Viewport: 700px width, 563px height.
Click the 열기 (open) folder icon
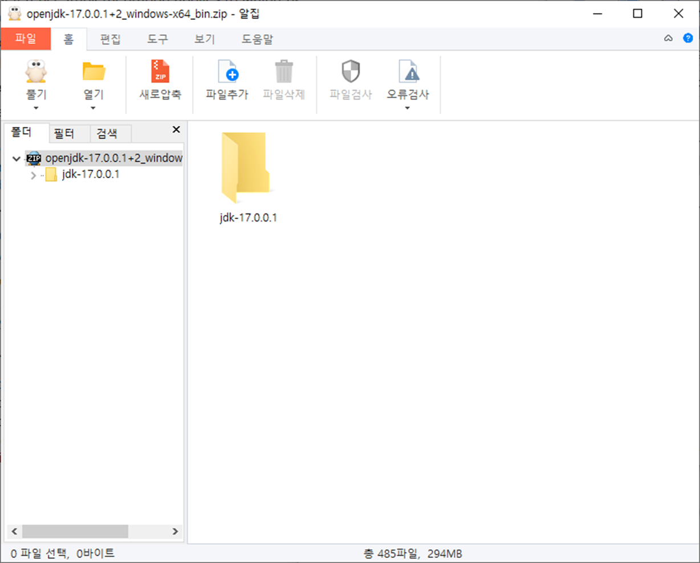(93, 72)
